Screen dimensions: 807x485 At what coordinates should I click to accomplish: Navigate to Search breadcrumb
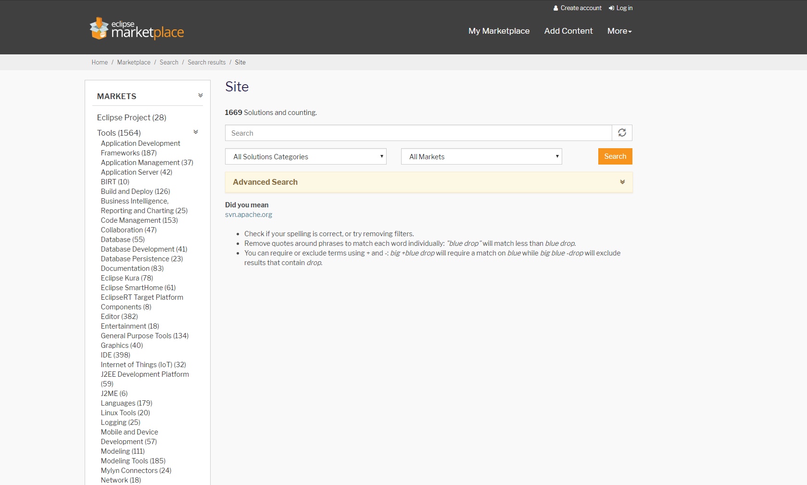pyautogui.click(x=169, y=63)
